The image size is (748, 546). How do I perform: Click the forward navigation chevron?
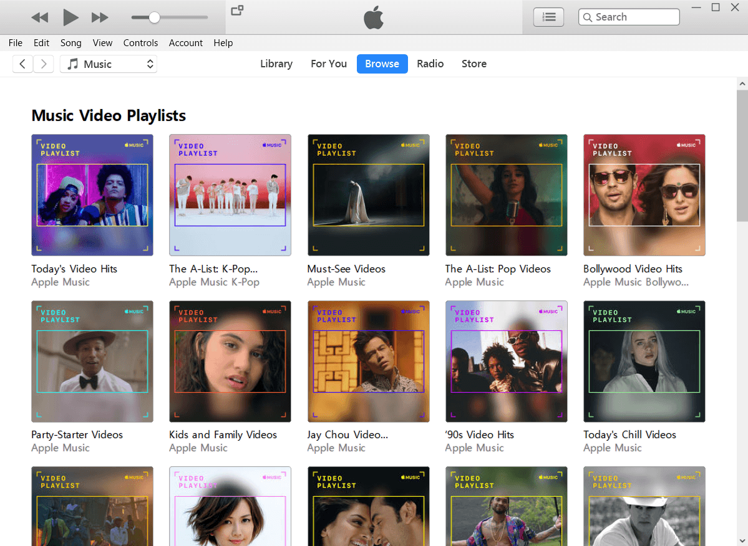point(43,64)
